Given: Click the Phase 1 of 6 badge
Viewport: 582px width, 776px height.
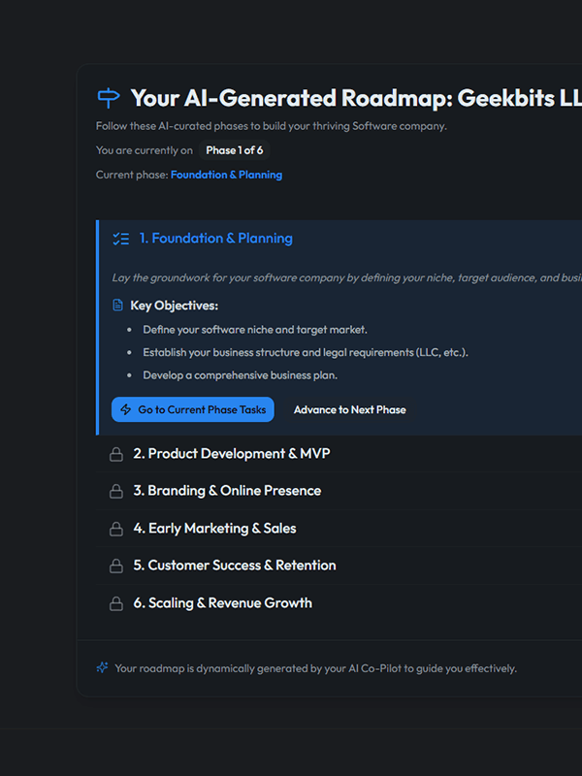Looking at the screenshot, I should tap(233, 150).
